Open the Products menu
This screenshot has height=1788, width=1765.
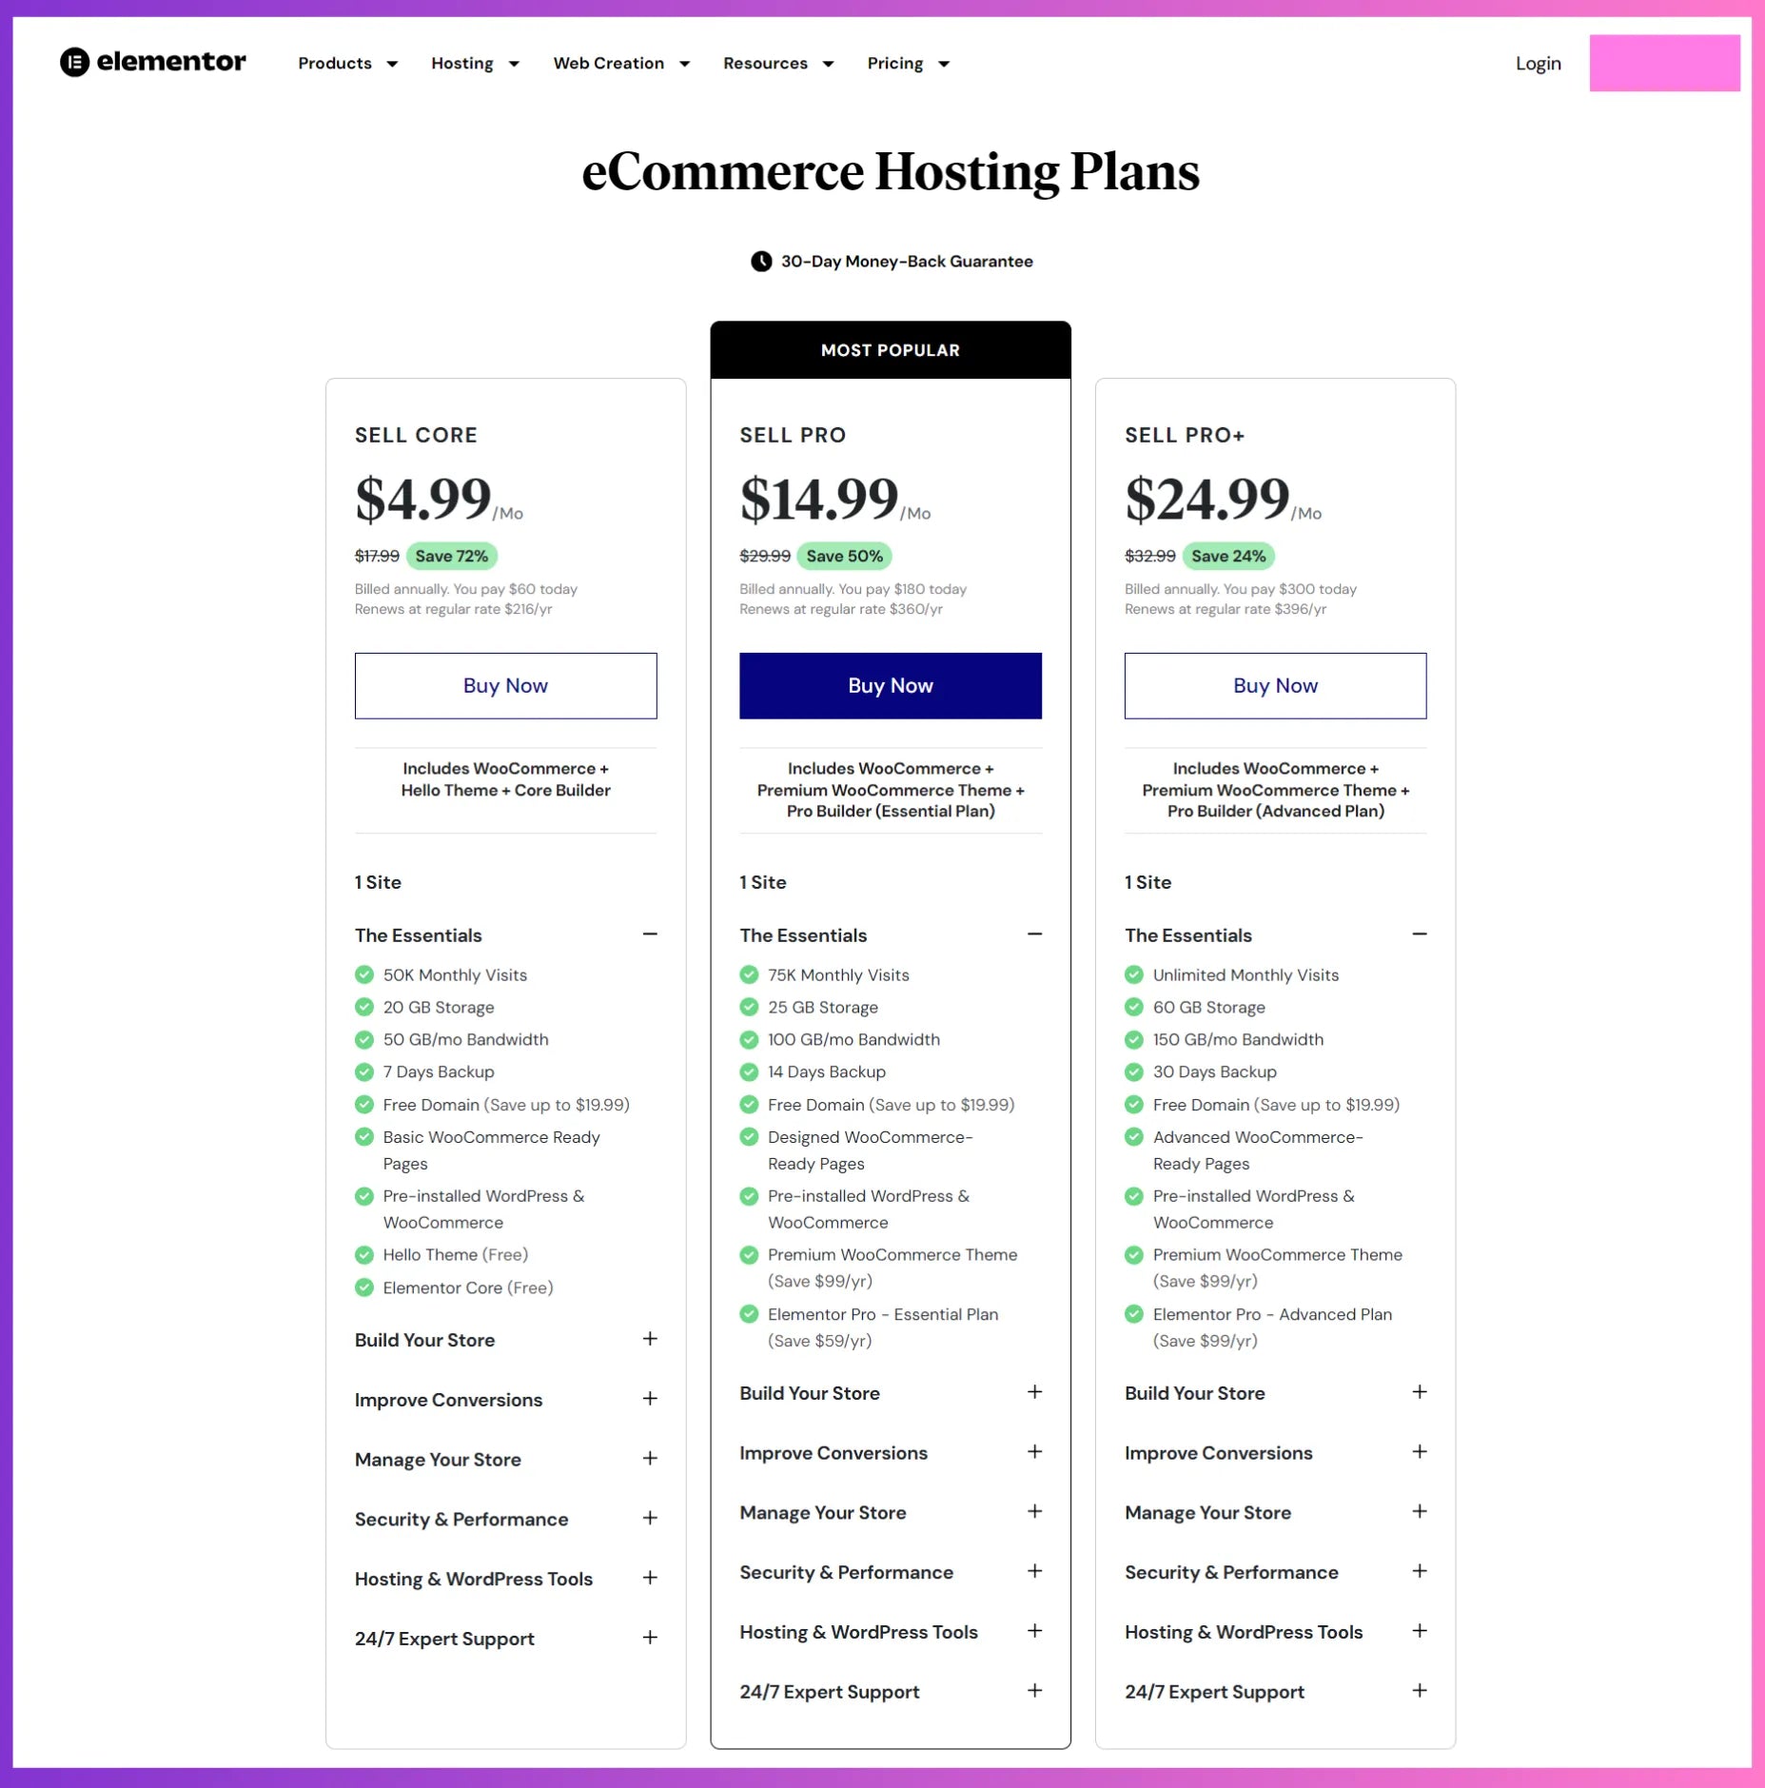coord(347,64)
